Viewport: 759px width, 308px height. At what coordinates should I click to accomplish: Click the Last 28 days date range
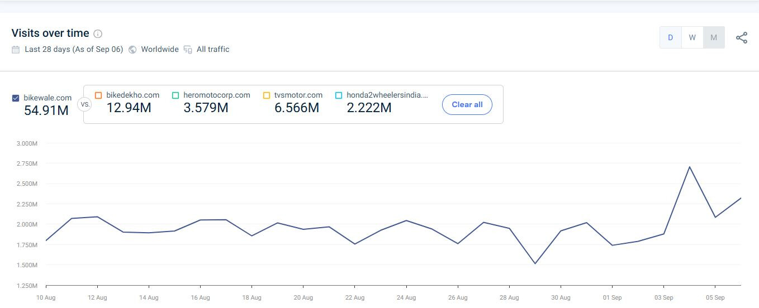coord(74,50)
